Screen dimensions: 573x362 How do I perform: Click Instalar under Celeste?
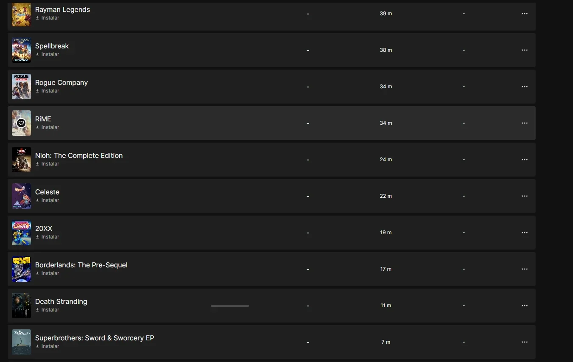47,200
